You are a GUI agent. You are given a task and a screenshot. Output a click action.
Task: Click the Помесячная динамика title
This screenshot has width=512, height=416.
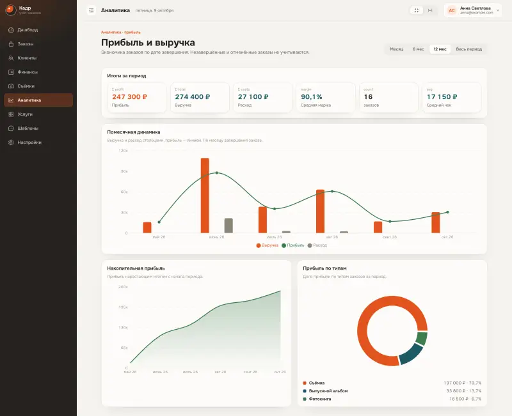click(134, 132)
